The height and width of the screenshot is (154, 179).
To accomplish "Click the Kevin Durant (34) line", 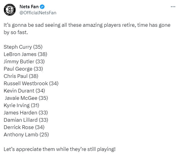I will click(x=24, y=91).
